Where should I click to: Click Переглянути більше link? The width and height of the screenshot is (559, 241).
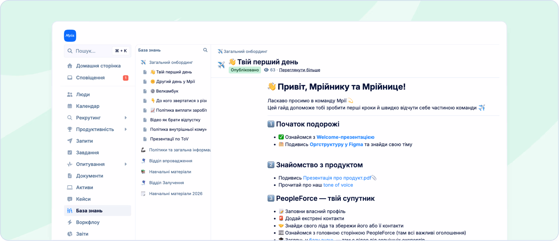pyautogui.click(x=300, y=70)
